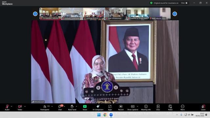This screenshot has height=118, width=210.
Task: Select BHP SEMARANG video thumbnail
Action: pyautogui.click(x=116, y=14)
